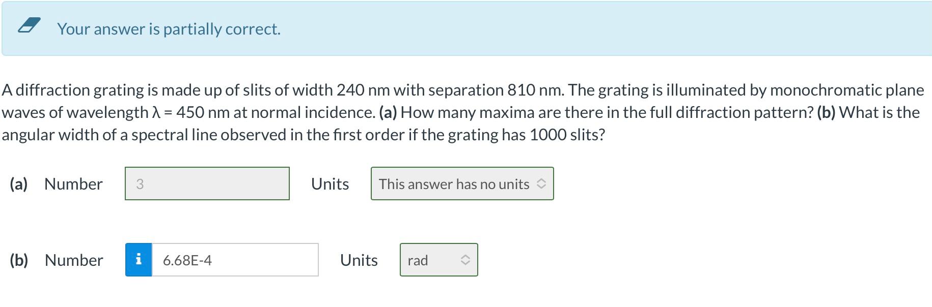Open the 'This answer has no units' dropdown

click(x=461, y=184)
